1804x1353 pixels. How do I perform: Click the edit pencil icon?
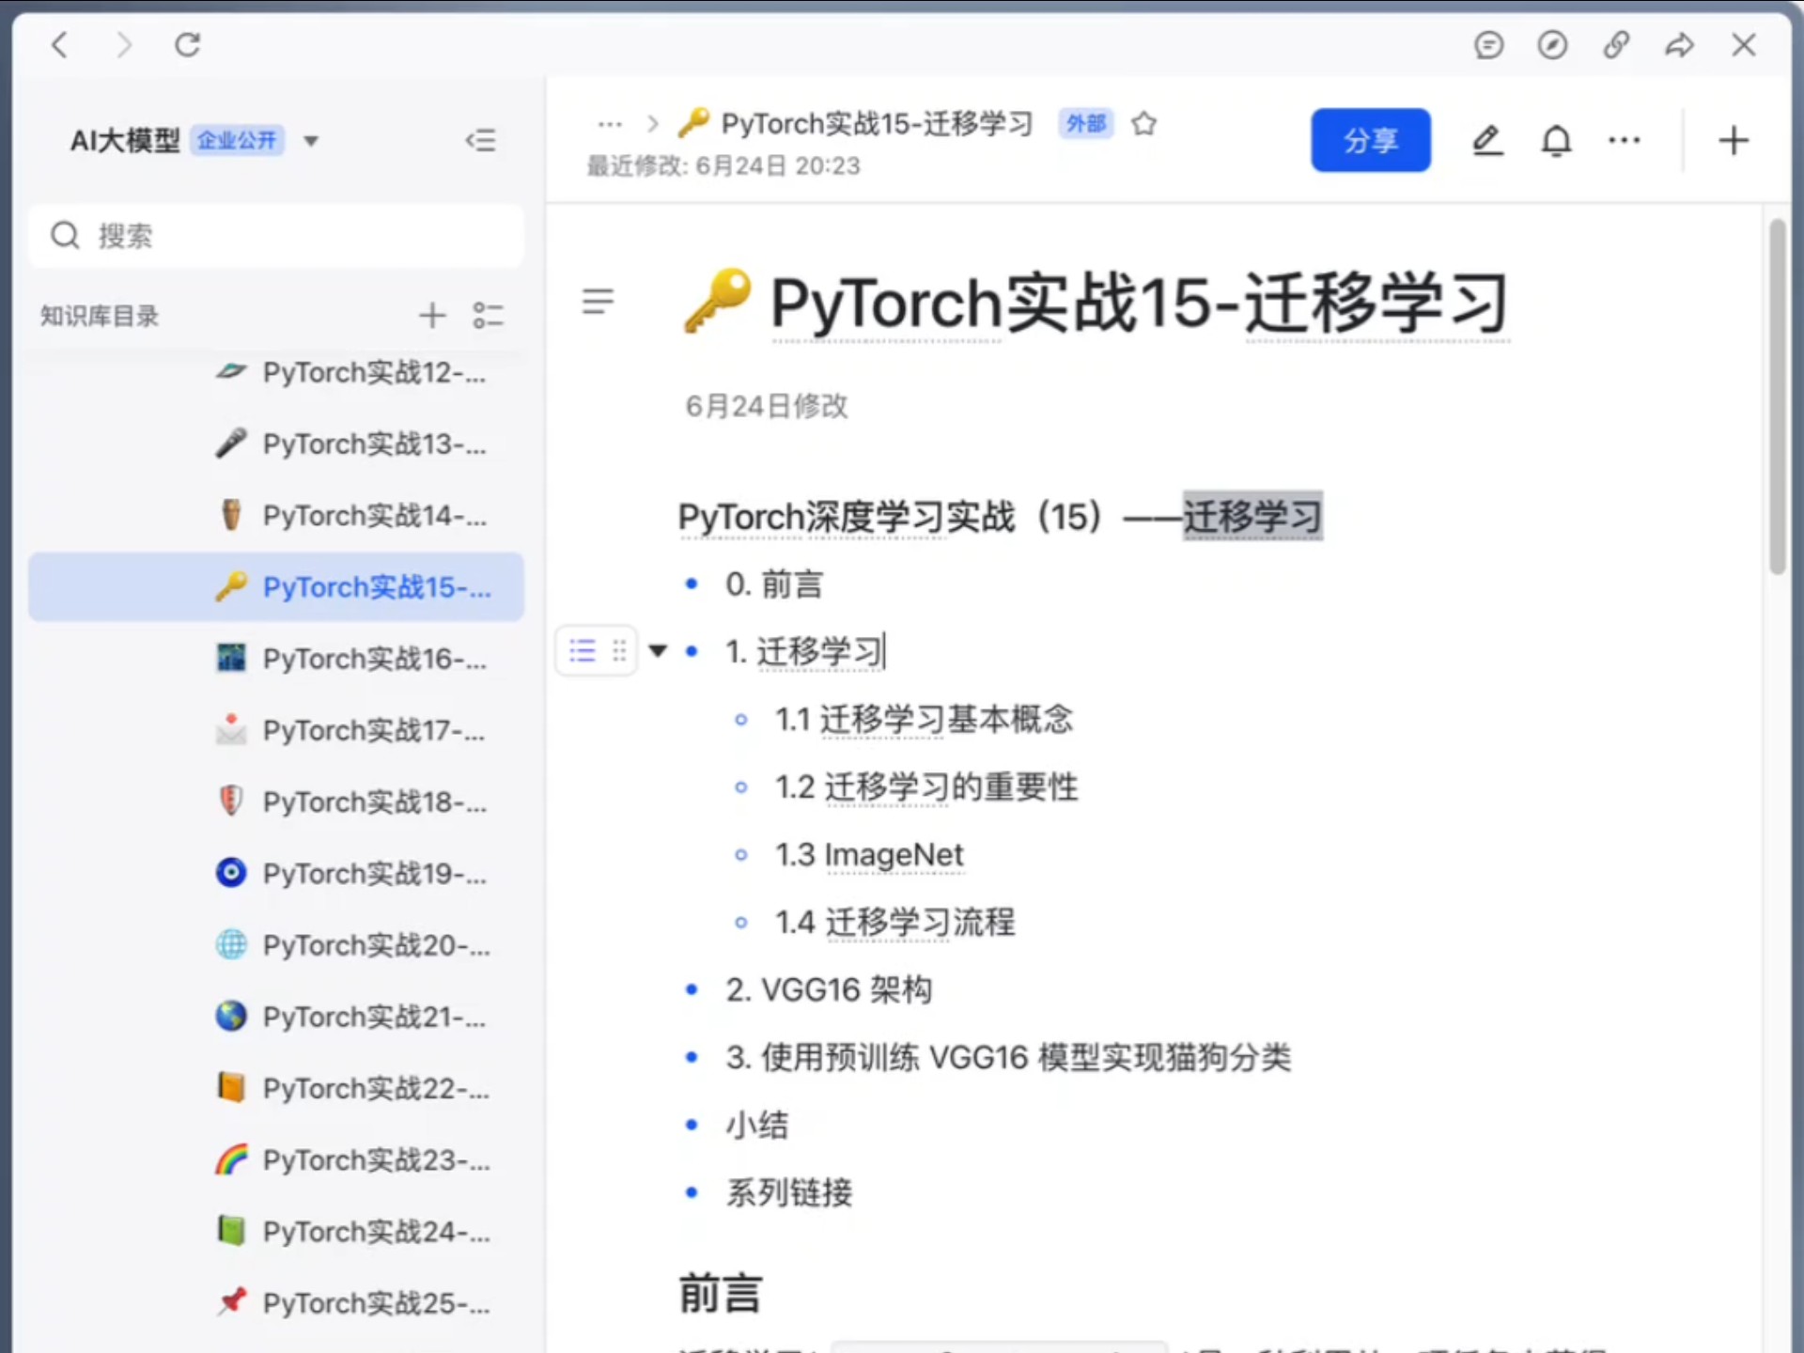(1486, 141)
